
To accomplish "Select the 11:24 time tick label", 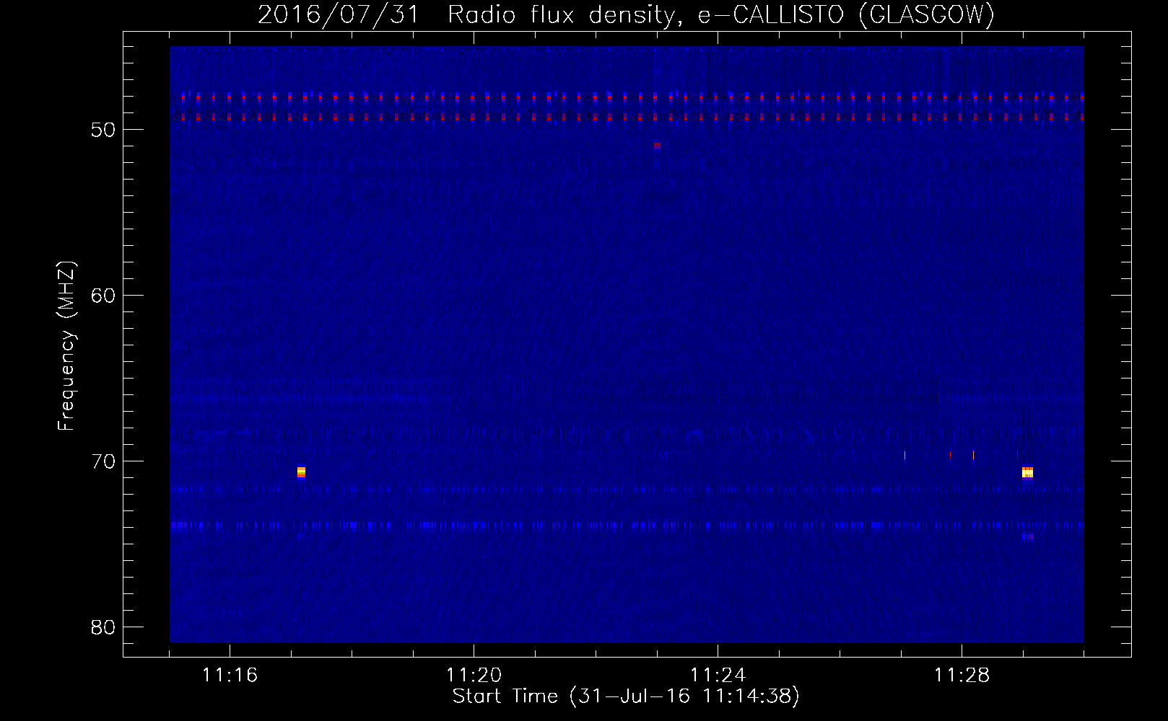I will pos(718,676).
